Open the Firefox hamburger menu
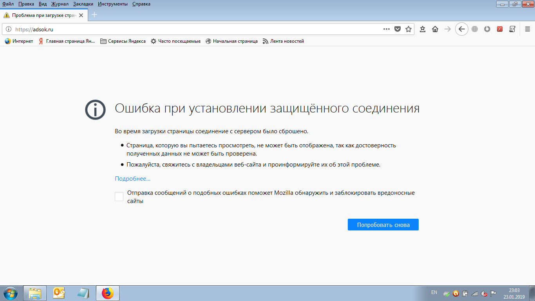This screenshot has width=535, height=301. 527,29
